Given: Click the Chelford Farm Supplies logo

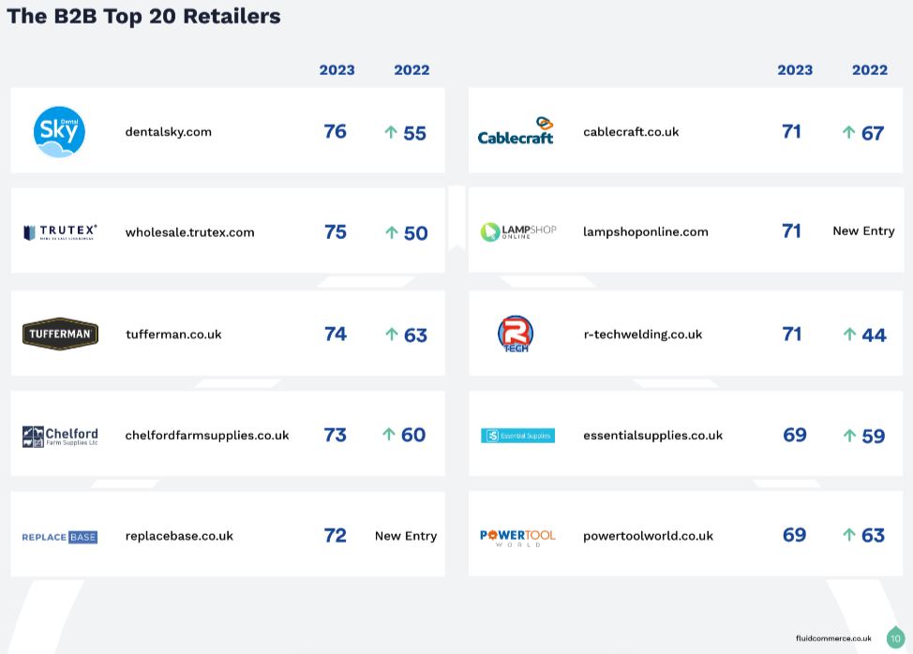Looking at the screenshot, I should (x=60, y=437).
